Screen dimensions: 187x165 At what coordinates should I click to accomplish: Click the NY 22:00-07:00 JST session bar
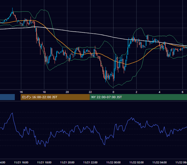138,97
